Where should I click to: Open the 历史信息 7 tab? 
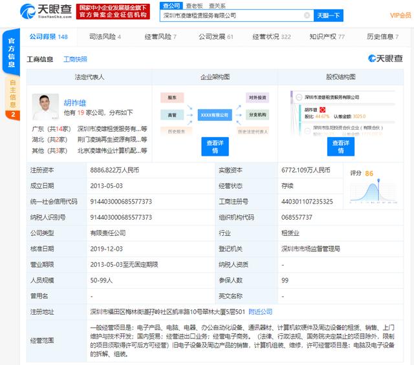382,37
